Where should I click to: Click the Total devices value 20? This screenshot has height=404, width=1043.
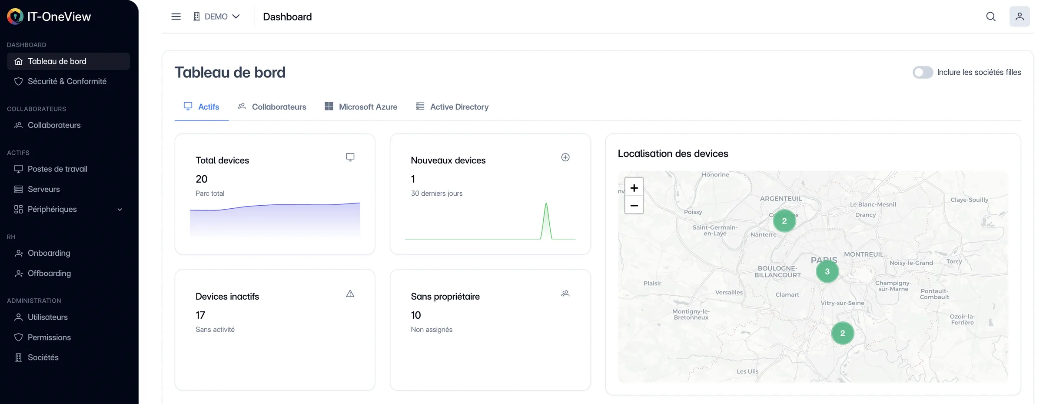click(202, 179)
